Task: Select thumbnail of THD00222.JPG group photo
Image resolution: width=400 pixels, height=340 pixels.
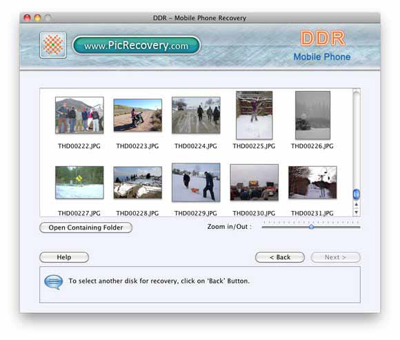Action: tap(79, 115)
